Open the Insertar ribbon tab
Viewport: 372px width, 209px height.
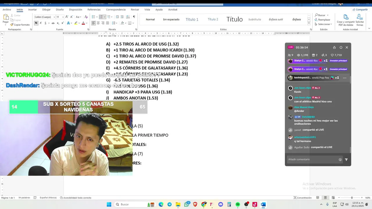coord(33,10)
